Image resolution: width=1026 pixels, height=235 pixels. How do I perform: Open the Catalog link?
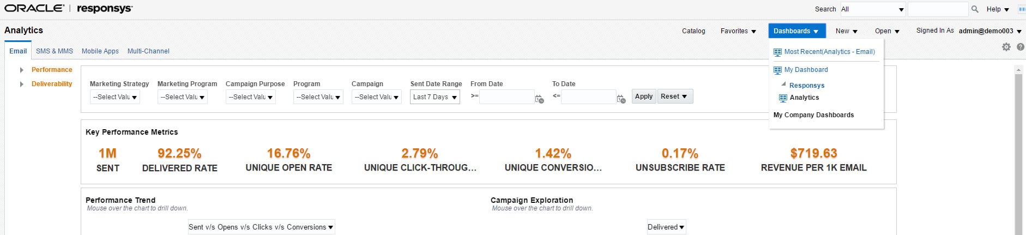coord(693,31)
